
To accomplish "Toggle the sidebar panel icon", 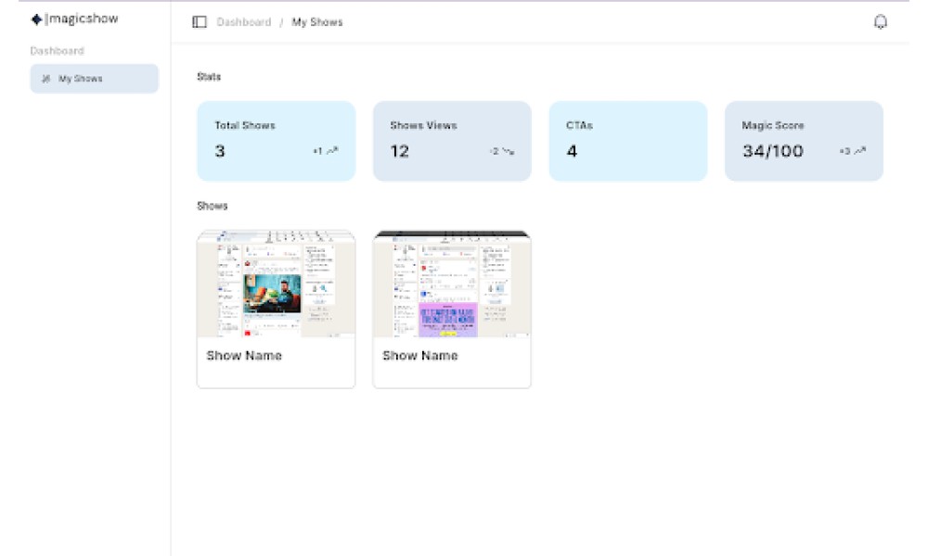I will pyautogui.click(x=200, y=22).
